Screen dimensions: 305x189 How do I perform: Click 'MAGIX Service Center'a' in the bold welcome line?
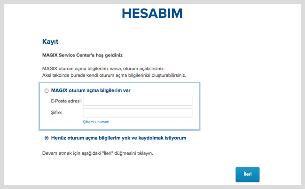(68, 55)
